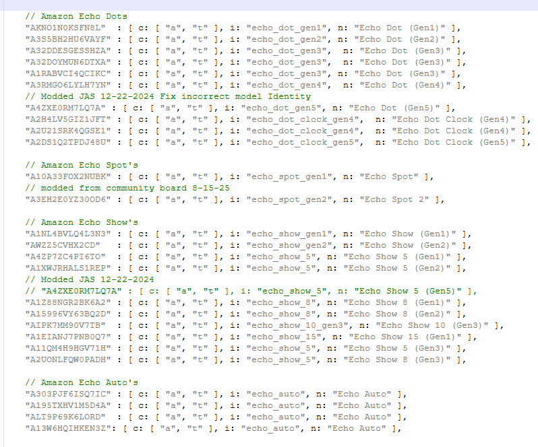Click the "// Amazon Echo Show's" comment
538x447 pixels.
pos(82,222)
